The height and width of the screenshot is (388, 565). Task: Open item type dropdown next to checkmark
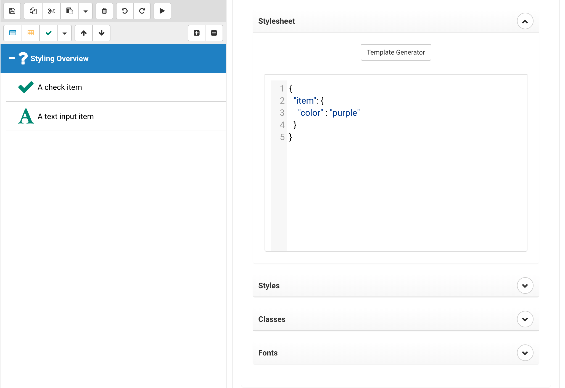65,33
